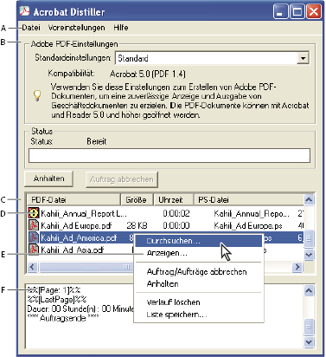Click the PDF-Datei column header
Screen dimensions: 326x357
[x=74, y=199]
